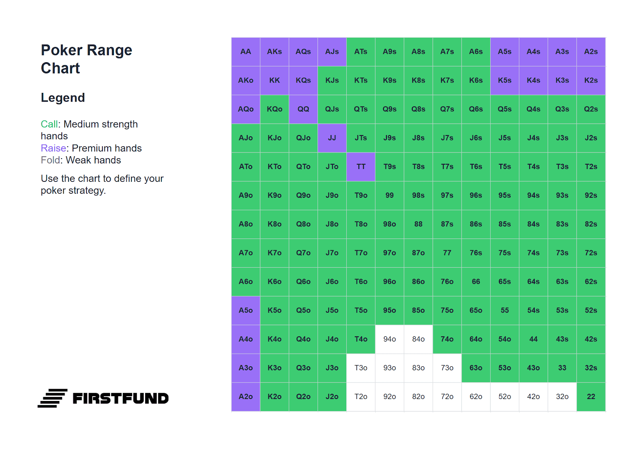638x450 pixels.
Task: Select the TT cell on the diagonal
Action: click(x=361, y=167)
